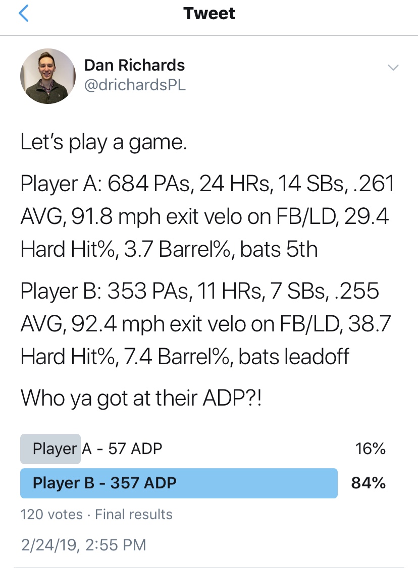
Task: Open the tweet options chevron menu
Action: click(393, 68)
